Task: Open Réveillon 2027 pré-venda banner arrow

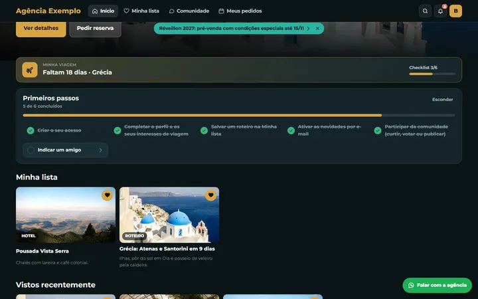Action: (x=308, y=29)
